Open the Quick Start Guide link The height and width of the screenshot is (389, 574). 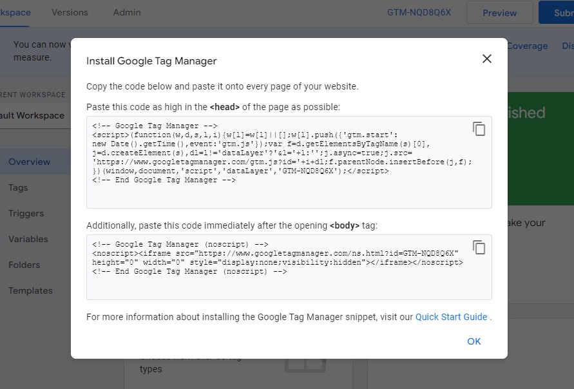[451, 317]
